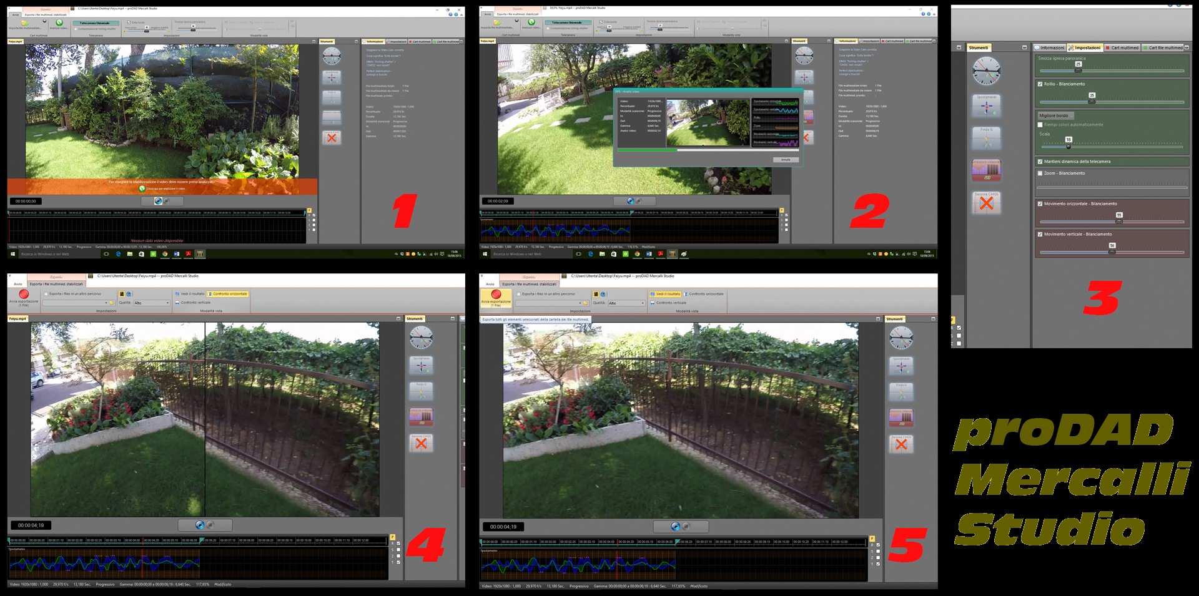
Task: In screenshot 3, open the Migliore bordo dropdown
Action: click(x=1055, y=115)
